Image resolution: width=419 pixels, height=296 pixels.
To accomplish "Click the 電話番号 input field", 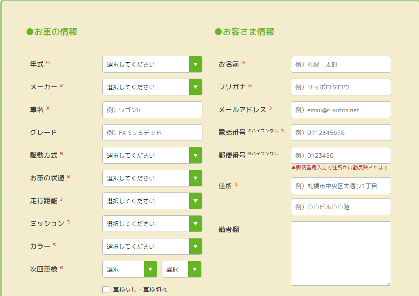I will click(x=341, y=132).
